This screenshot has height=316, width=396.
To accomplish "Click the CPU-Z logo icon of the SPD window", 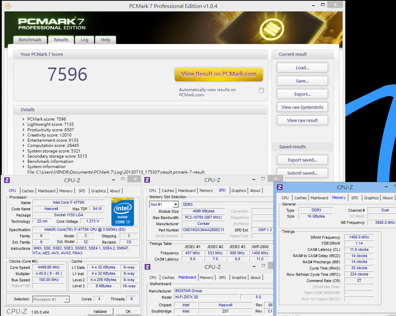I will (x=147, y=180).
